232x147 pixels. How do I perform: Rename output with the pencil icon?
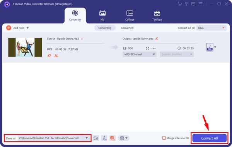[157, 39]
